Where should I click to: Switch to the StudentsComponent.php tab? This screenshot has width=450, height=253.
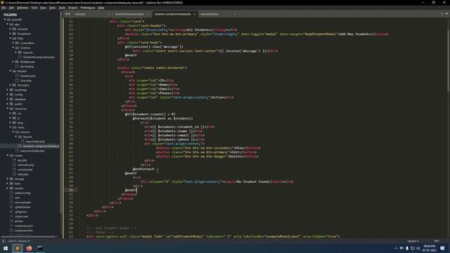click(129, 14)
